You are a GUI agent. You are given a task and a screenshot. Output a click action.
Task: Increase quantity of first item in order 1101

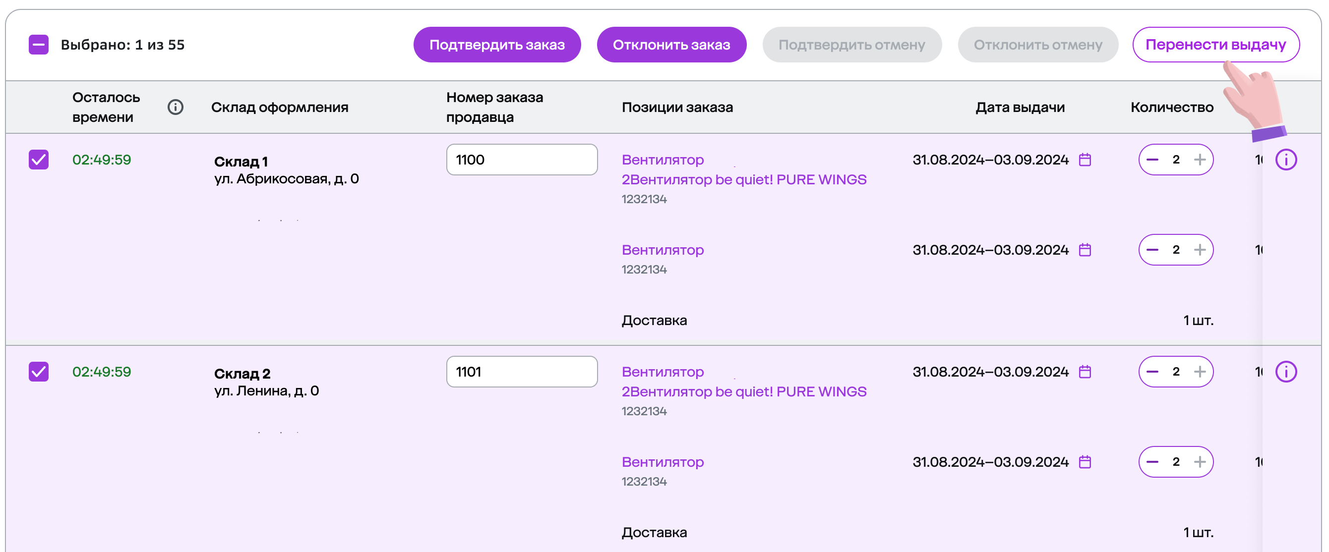pyautogui.click(x=1200, y=372)
